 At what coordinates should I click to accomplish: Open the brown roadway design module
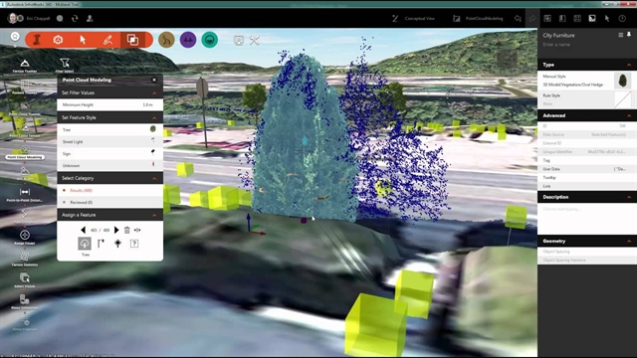coord(166,40)
